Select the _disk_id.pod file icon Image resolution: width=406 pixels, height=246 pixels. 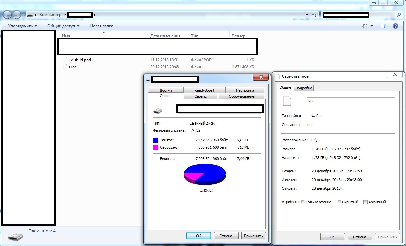tap(65, 60)
